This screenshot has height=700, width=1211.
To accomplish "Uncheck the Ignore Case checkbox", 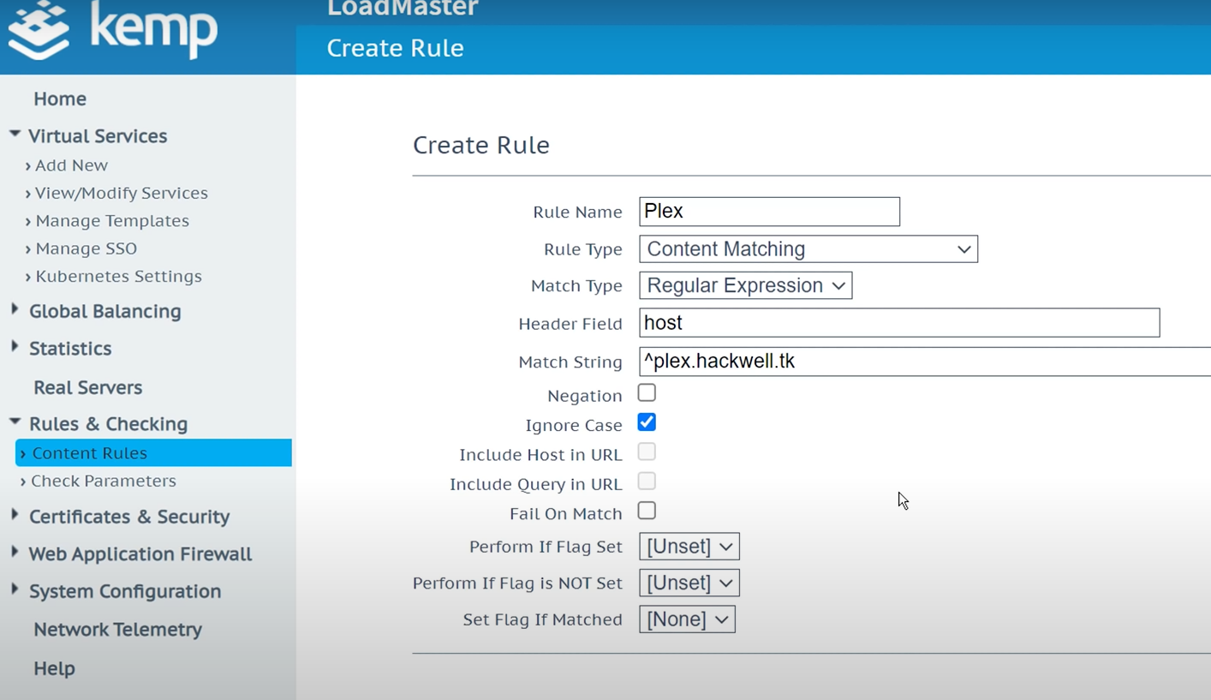I will coord(647,422).
